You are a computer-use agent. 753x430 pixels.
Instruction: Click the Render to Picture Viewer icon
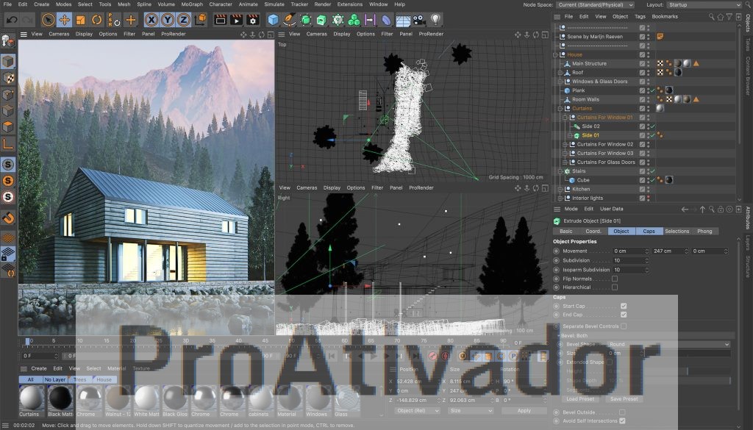point(237,21)
